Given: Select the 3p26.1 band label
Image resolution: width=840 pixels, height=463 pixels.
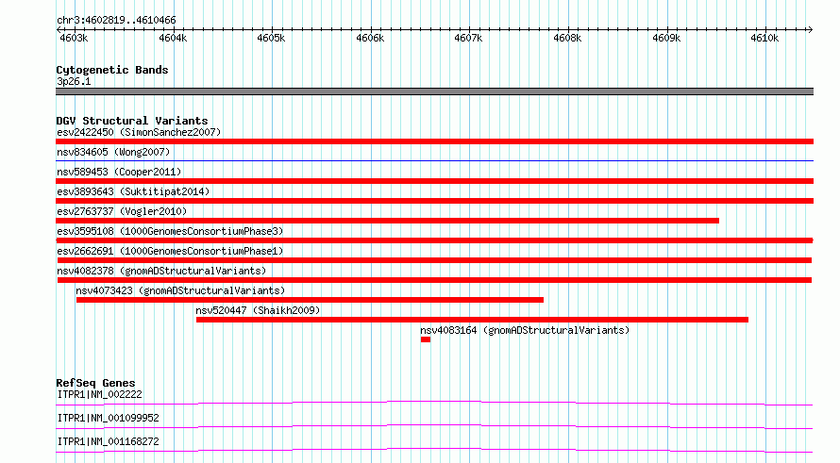Looking at the screenshot, I should (74, 81).
